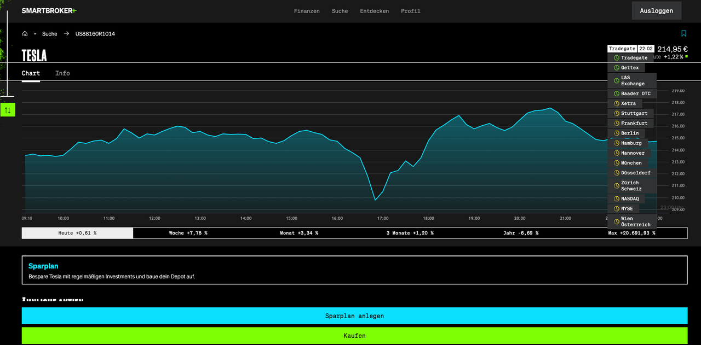Image resolution: width=701 pixels, height=345 pixels.
Task: Choose Hannover from the exchange dropdown
Action: [x=629, y=153]
